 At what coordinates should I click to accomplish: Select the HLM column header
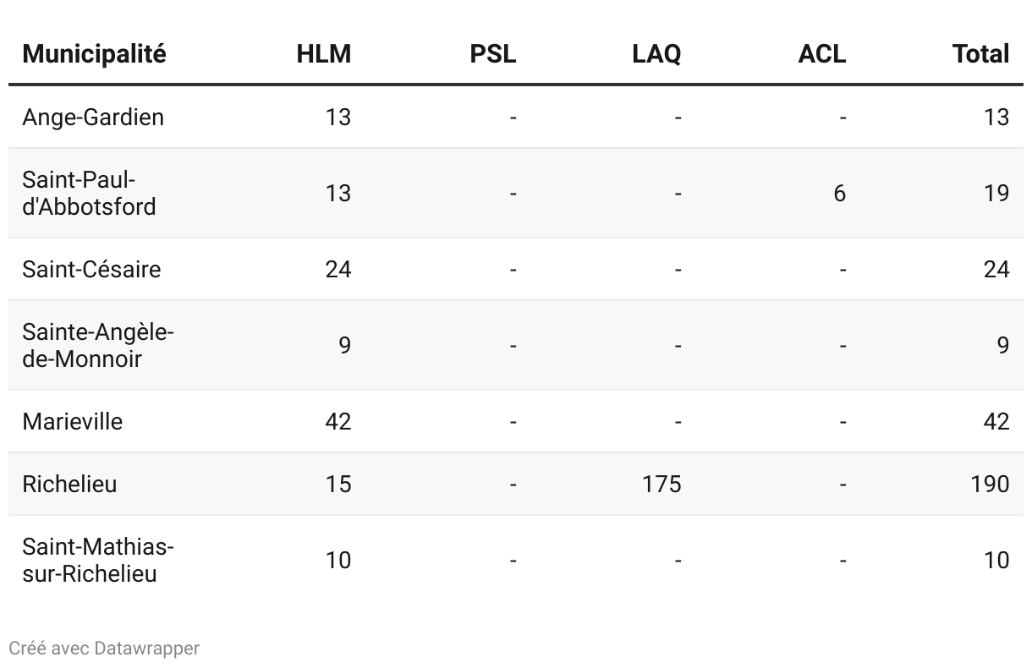323,54
